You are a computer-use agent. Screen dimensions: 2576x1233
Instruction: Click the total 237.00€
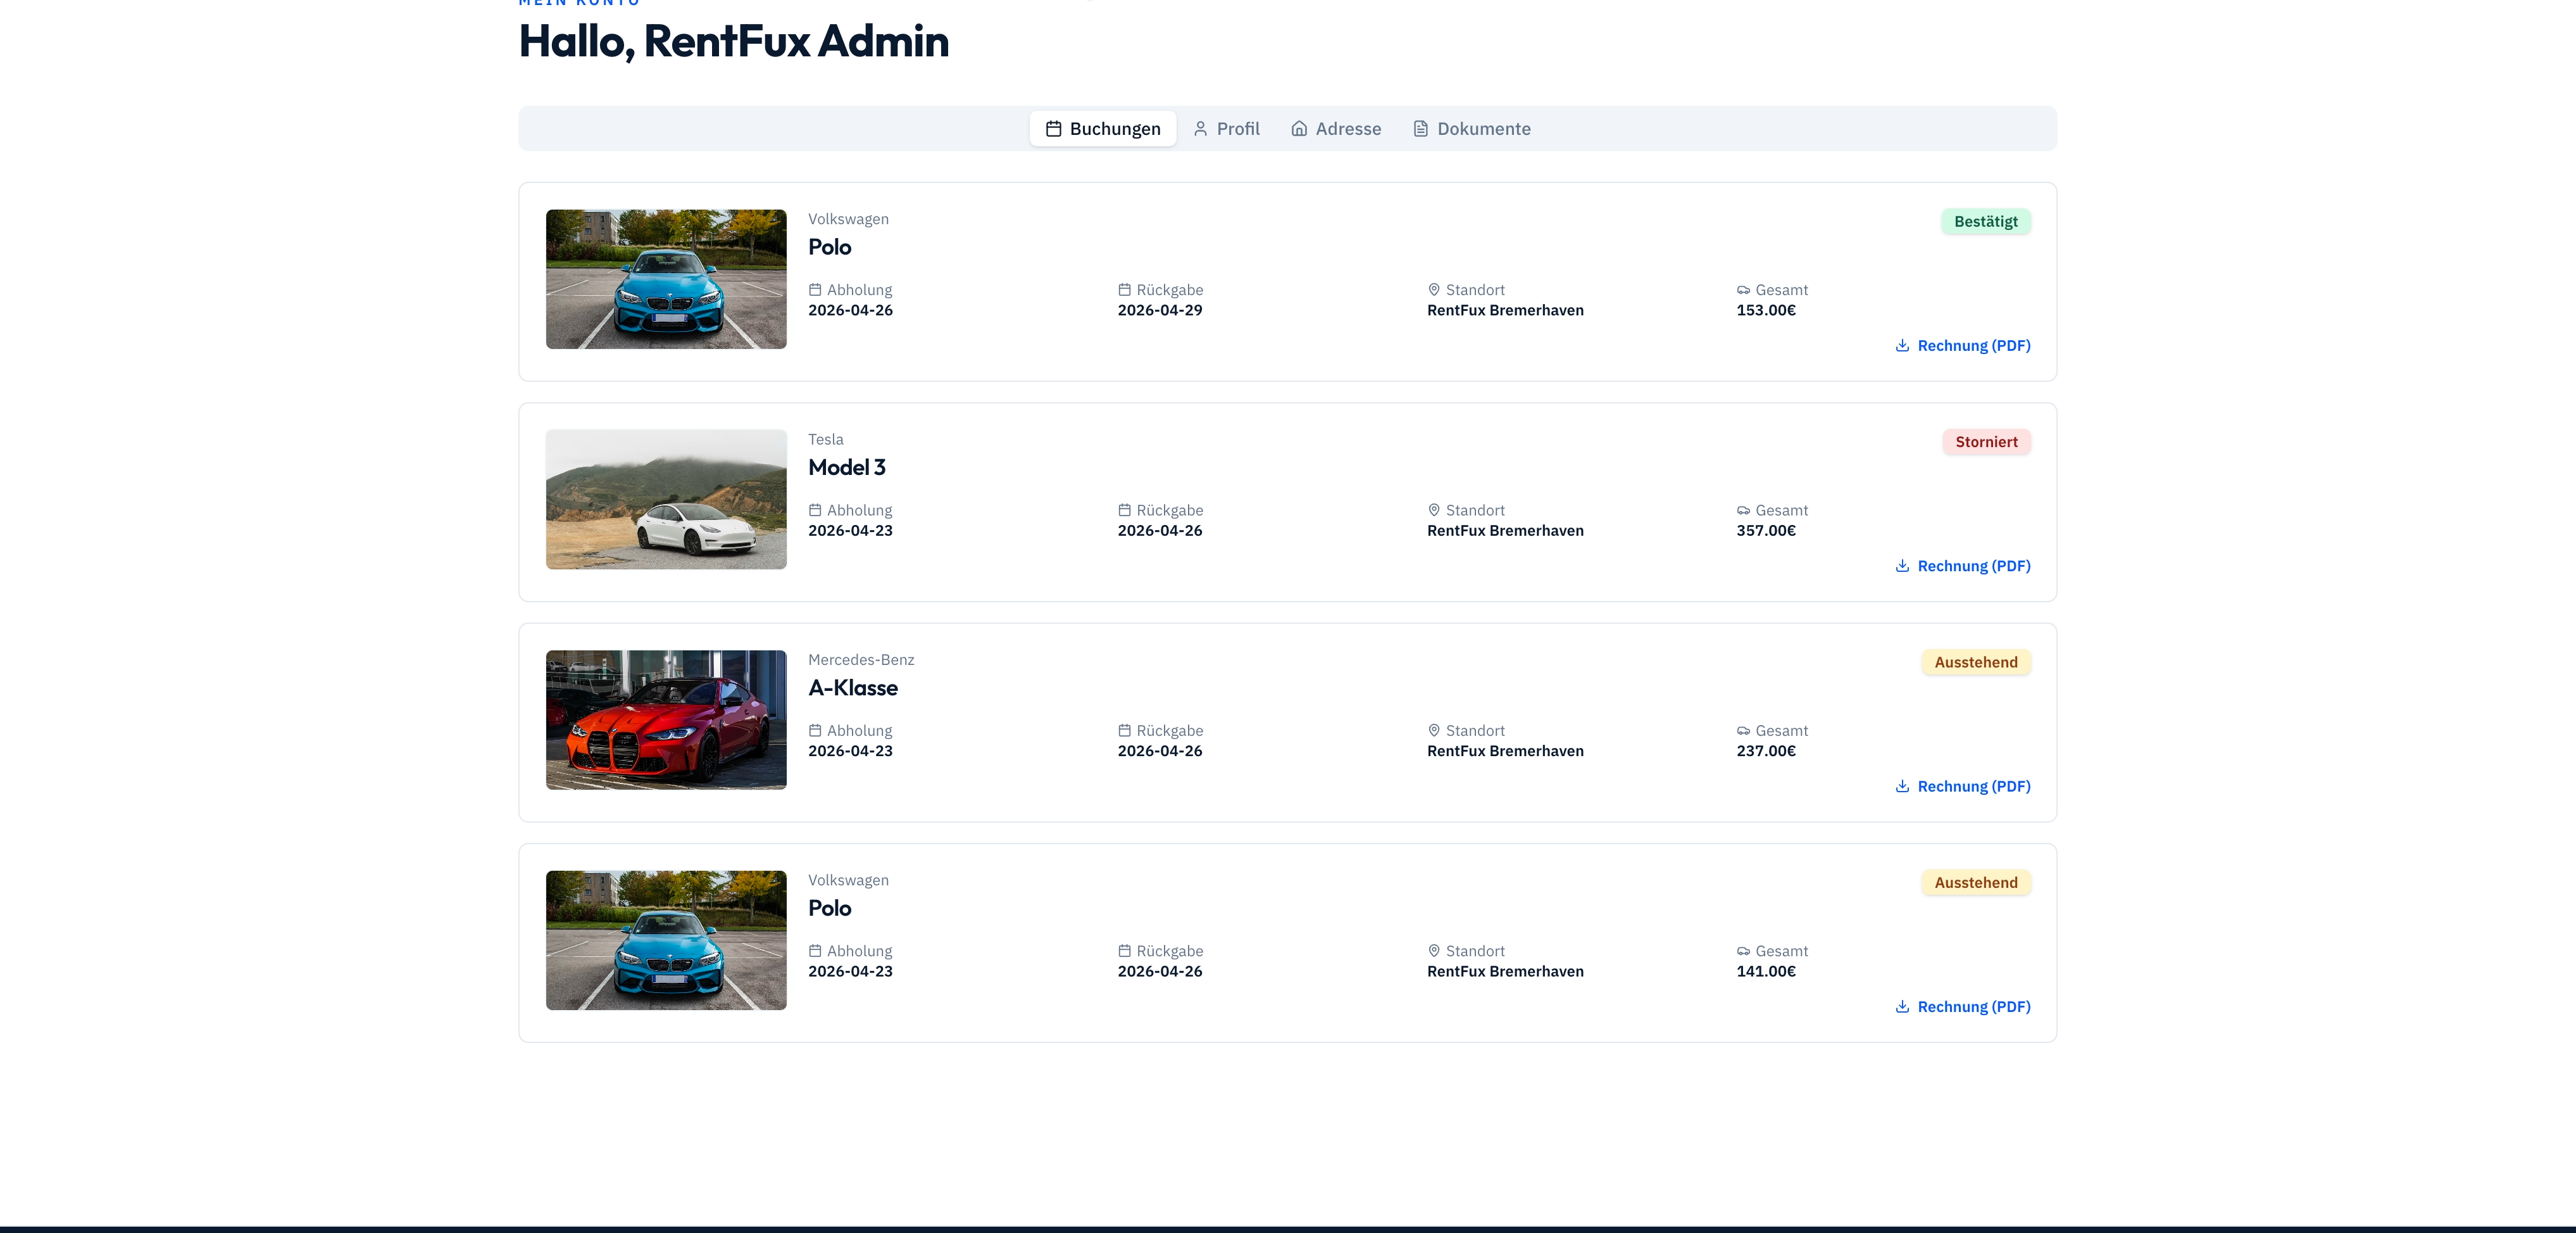(x=1766, y=750)
